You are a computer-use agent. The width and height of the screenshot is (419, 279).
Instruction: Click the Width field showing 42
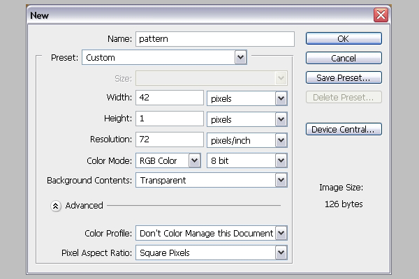coord(170,98)
